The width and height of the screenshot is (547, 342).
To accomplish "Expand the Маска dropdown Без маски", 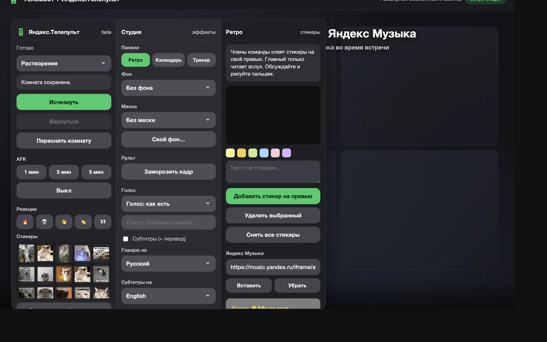I will (168, 120).
